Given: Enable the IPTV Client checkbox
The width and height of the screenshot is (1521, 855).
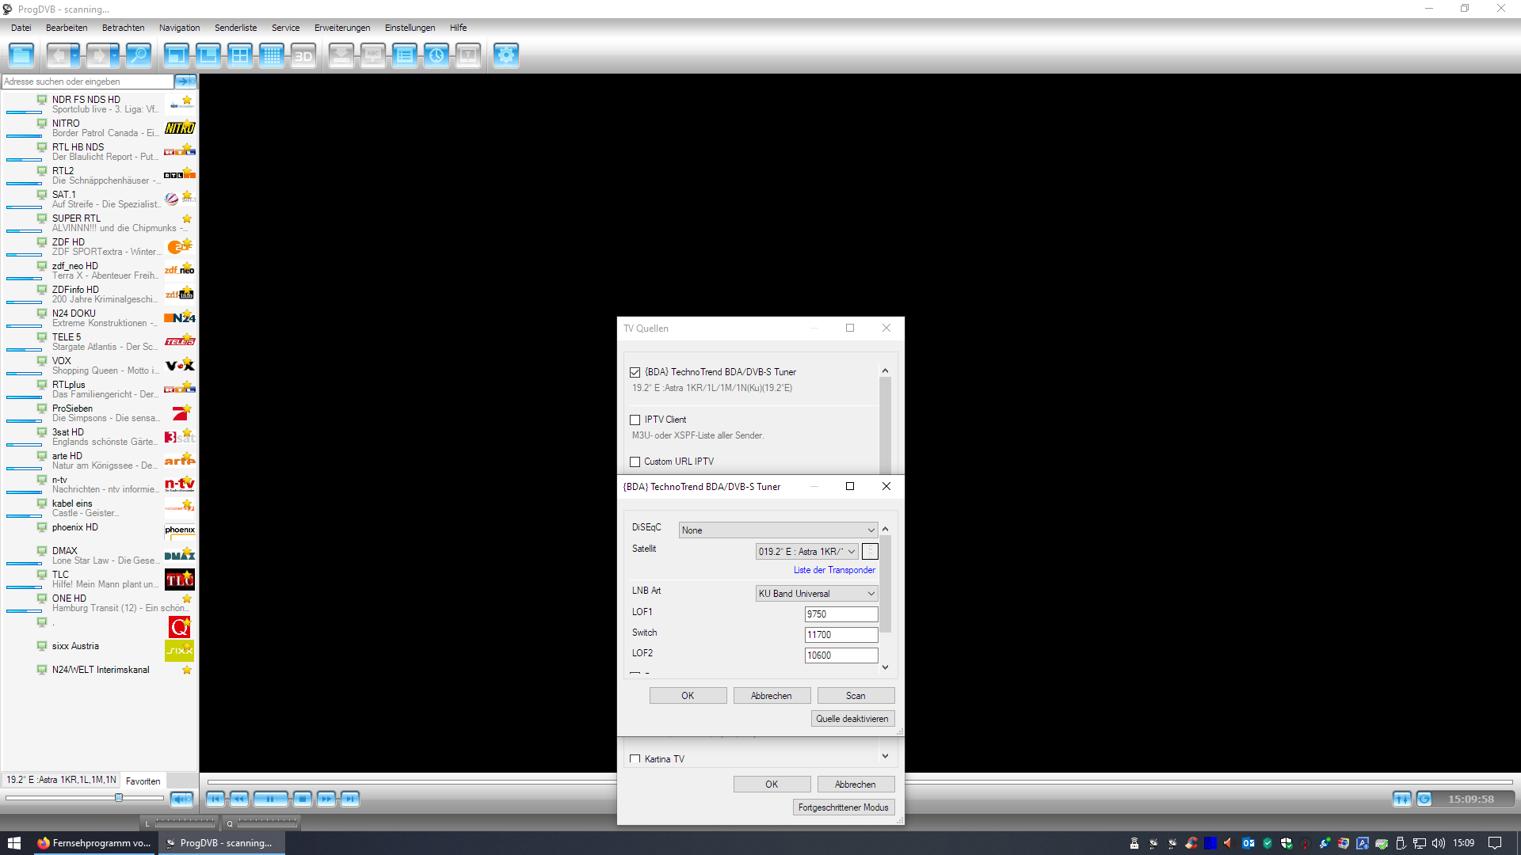Looking at the screenshot, I should click(635, 420).
